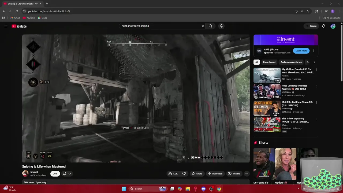Open the zoom indicator in address bar
This screenshot has width=343, height=193.
[x=302, y=11]
